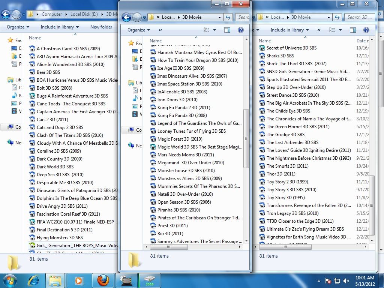The width and height of the screenshot is (384, 288).
Task: Sort by the Name column in the right window
Action: [265, 41]
